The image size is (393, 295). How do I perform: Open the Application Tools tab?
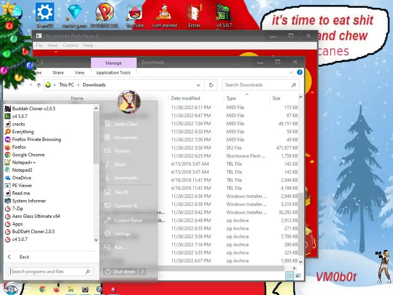pos(113,73)
